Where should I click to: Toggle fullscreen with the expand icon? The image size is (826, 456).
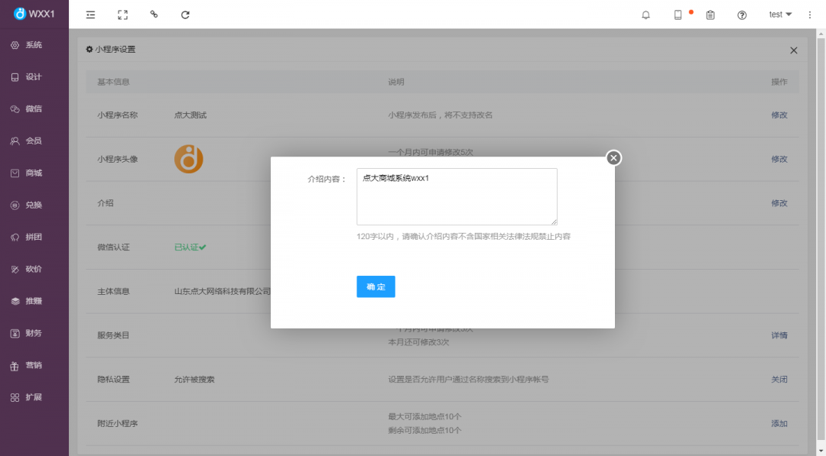pyautogui.click(x=122, y=15)
